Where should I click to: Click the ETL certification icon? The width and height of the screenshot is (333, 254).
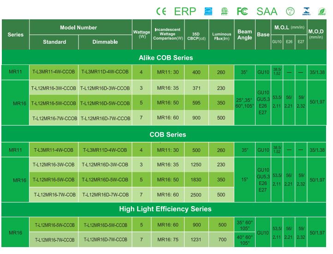point(225,11)
